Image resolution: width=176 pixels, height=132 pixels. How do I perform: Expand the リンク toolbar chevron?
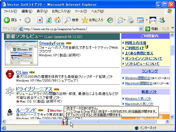173,28
